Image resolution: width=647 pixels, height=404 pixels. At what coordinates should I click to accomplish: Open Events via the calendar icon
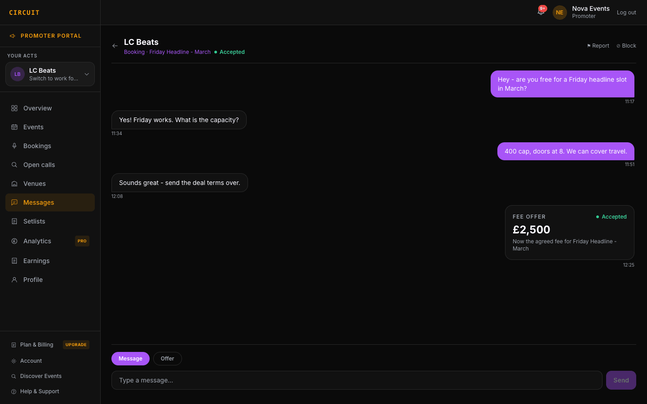pos(14,127)
